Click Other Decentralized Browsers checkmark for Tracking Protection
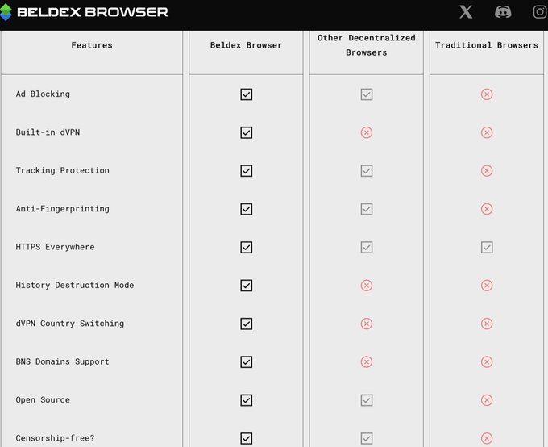Viewport: 548px width, 447px height. (x=367, y=171)
